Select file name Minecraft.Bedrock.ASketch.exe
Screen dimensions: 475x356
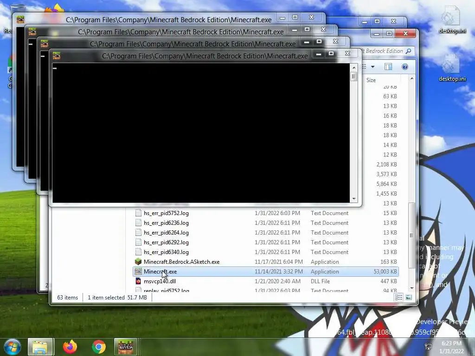tap(181, 261)
